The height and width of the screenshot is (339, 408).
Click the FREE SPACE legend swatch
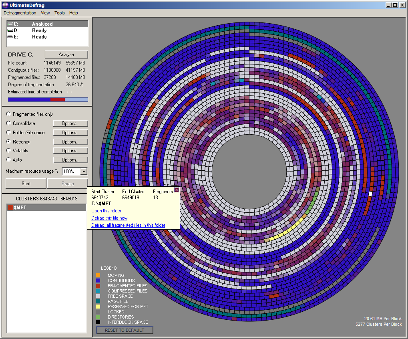[x=98, y=296]
